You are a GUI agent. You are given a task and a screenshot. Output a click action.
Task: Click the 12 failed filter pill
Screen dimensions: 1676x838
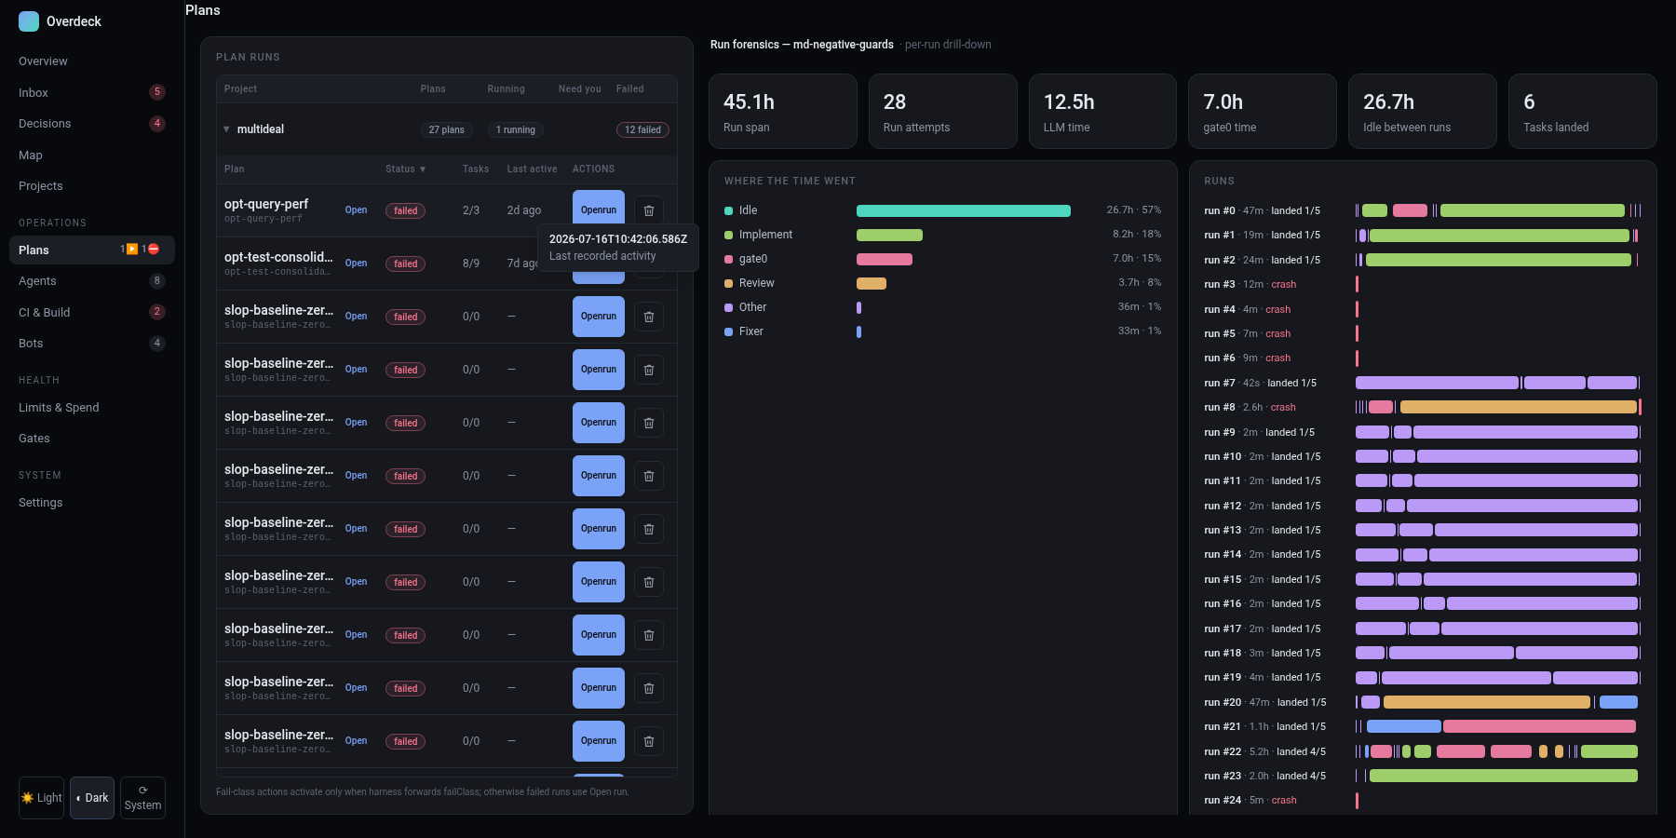(x=642, y=129)
